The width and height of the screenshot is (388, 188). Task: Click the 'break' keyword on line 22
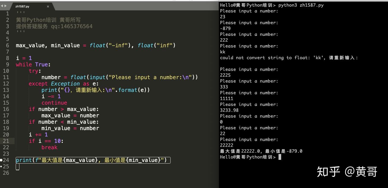coord(49,147)
